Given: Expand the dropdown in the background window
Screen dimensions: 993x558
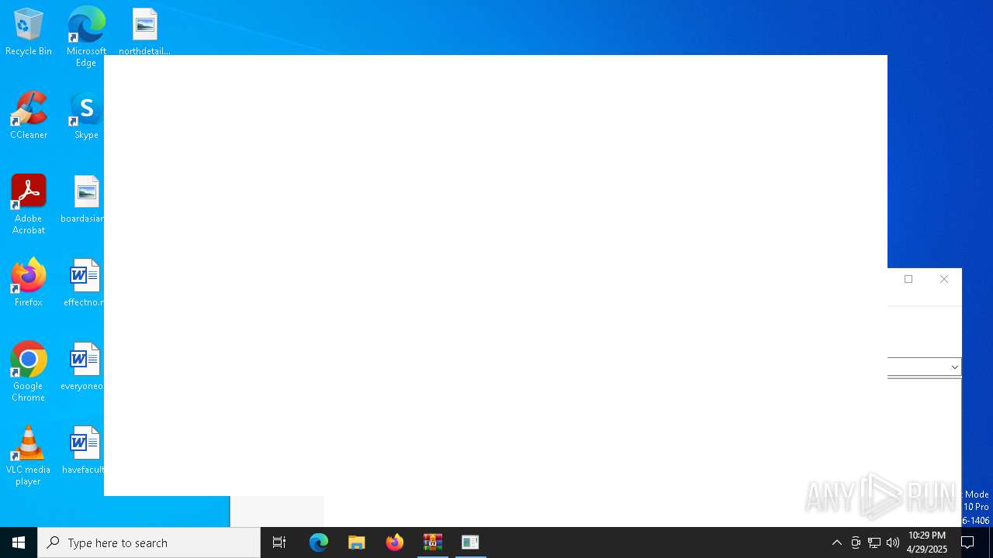Looking at the screenshot, I should (955, 367).
